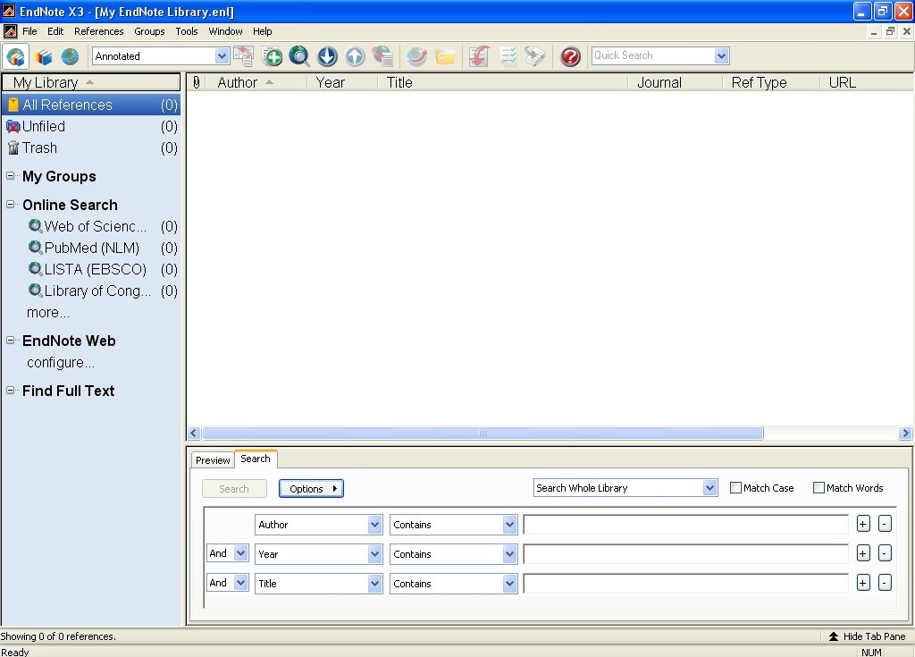This screenshot has width=915, height=657.
Task: Click the Unfiled group icon
Action: click(13, 127)
